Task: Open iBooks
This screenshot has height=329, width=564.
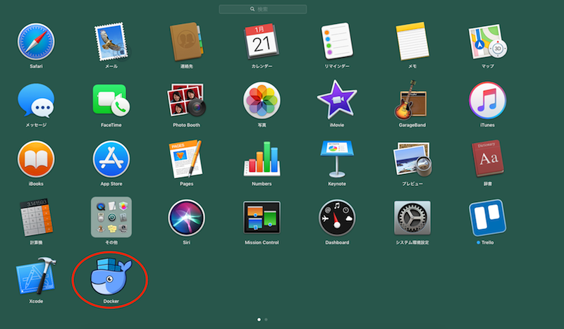Action: [x=36, y=159]
